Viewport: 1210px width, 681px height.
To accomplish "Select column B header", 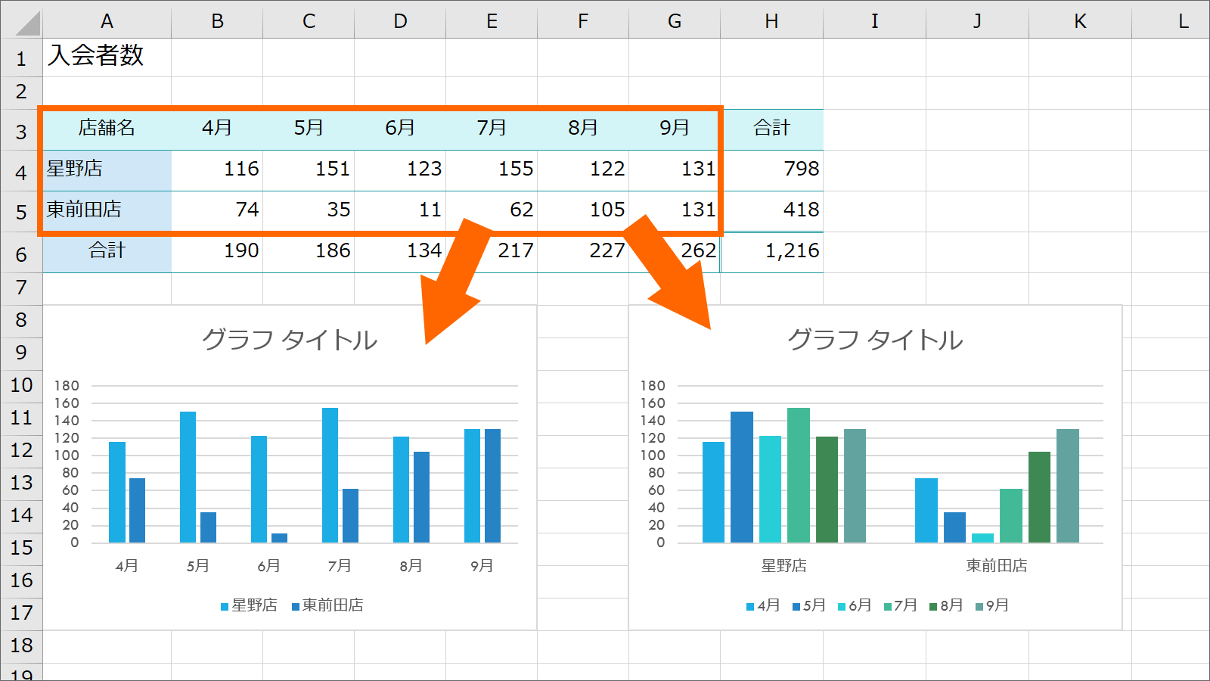I will [217, 21].
